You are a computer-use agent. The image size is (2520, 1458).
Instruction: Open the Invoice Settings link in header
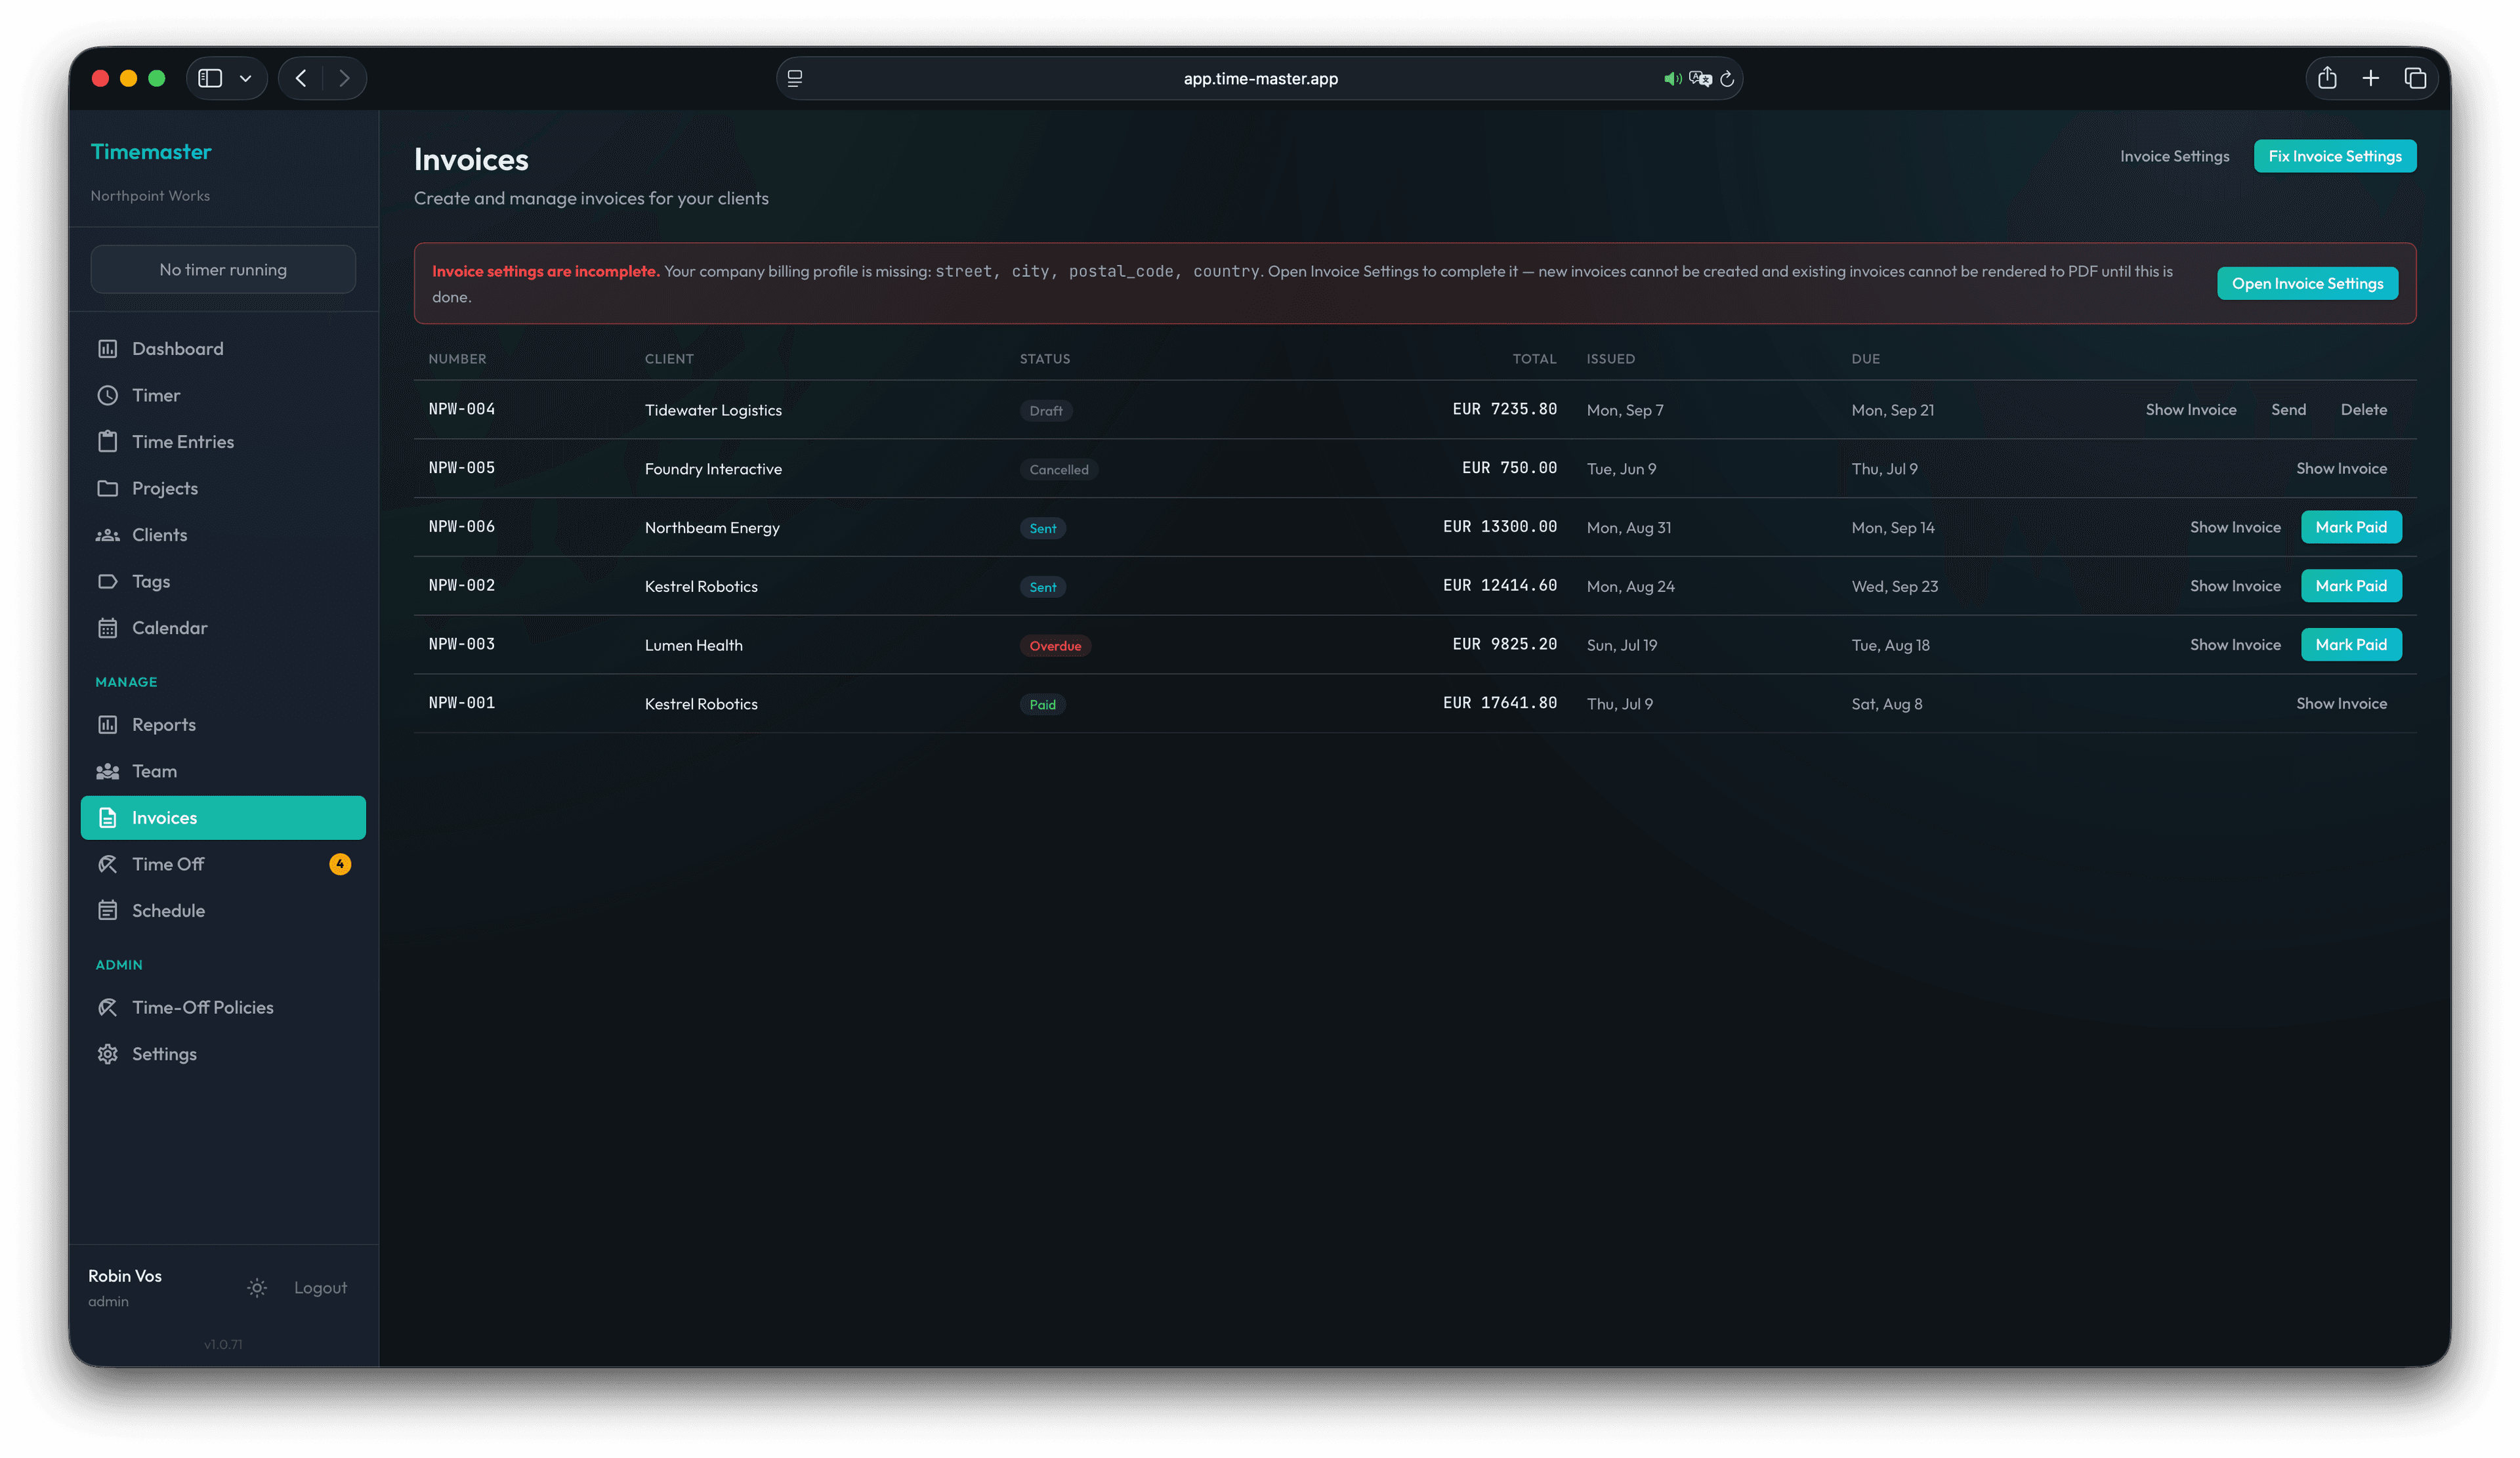(x=2174, y=156)
